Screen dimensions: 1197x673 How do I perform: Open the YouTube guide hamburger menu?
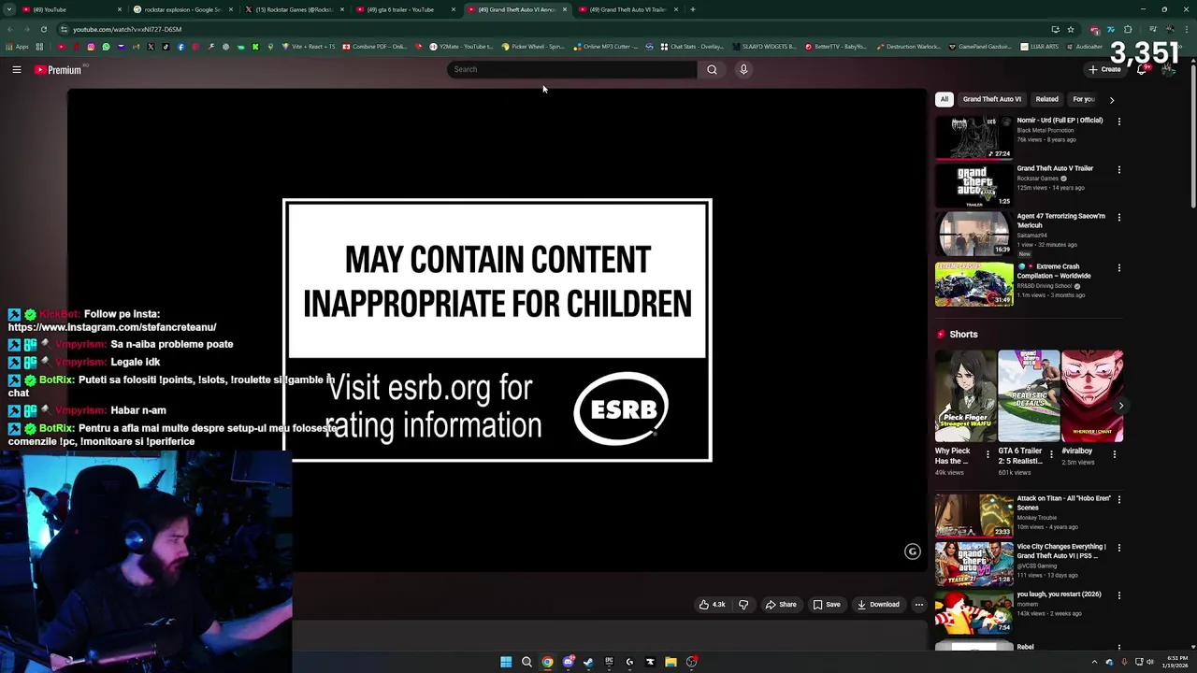[17, 69]
